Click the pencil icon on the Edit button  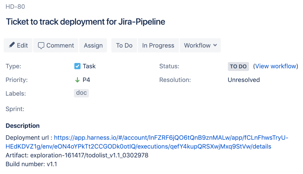(x=12, y=45)
